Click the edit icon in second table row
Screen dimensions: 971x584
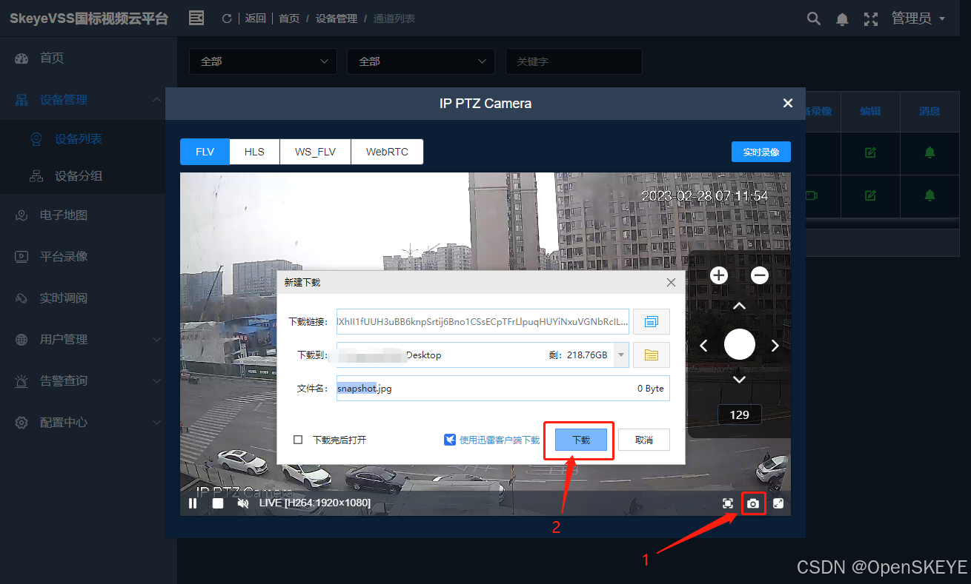click(x=870, y=195)
